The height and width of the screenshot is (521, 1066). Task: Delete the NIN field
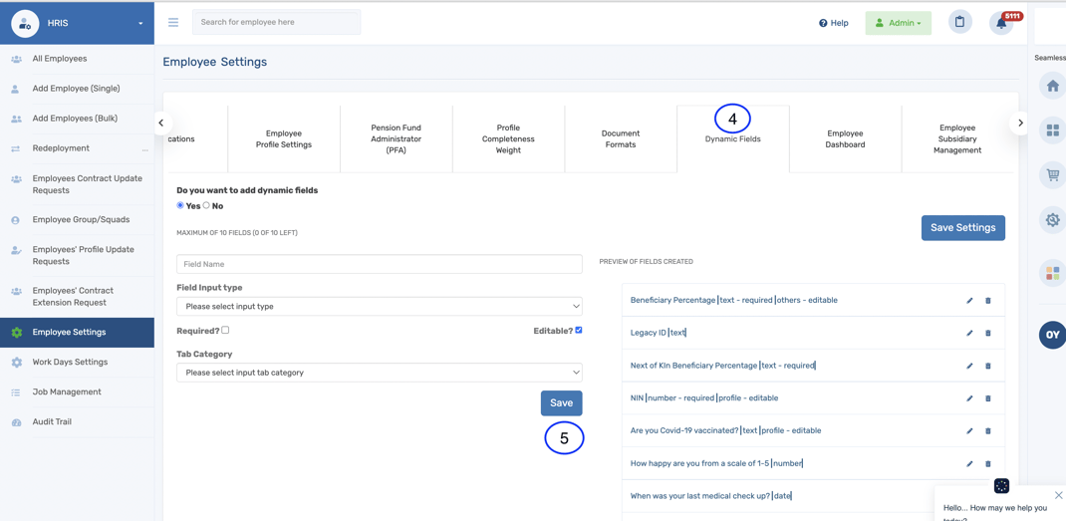click(x=988, y=398)
